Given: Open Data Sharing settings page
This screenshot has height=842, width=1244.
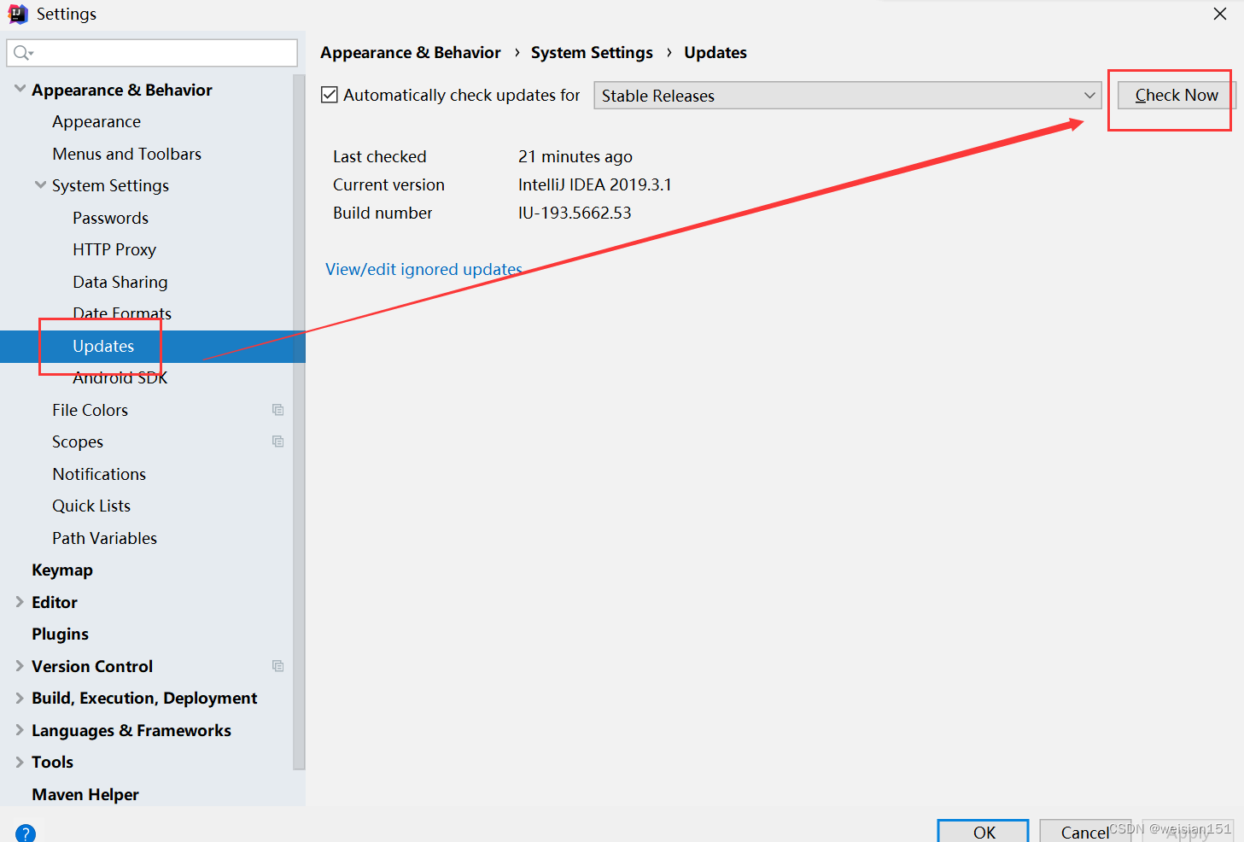Looking at the screenshot, I should [120, 282].
